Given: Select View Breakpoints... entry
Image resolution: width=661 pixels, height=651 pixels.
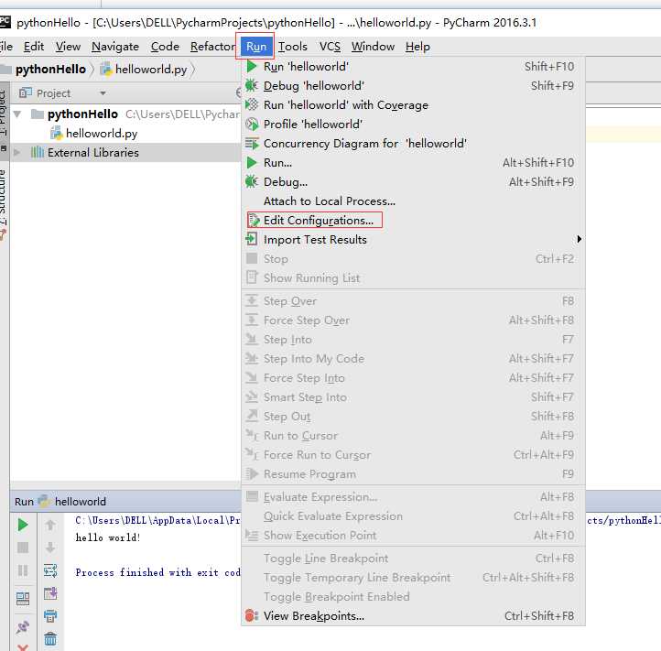Looking at the screenshot, I should click(413, 615).
